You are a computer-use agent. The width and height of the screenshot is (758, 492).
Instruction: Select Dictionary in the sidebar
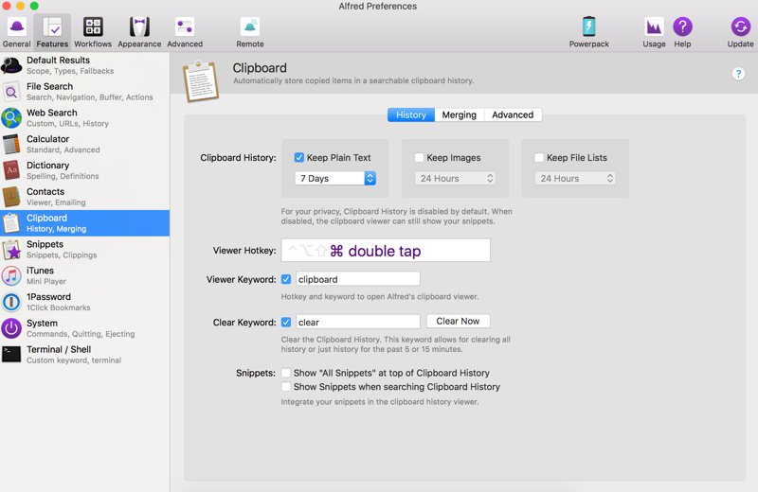(x=84, y=170)
